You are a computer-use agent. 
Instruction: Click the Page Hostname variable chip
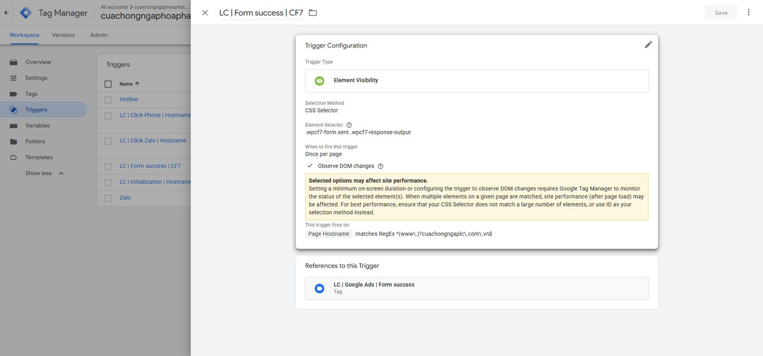click(x=329, y=234)
